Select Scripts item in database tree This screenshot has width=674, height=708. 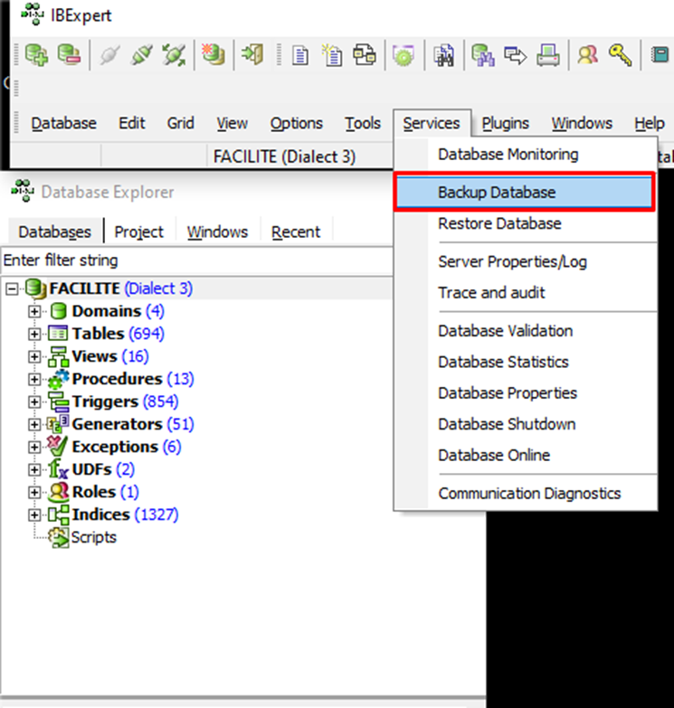93,537
